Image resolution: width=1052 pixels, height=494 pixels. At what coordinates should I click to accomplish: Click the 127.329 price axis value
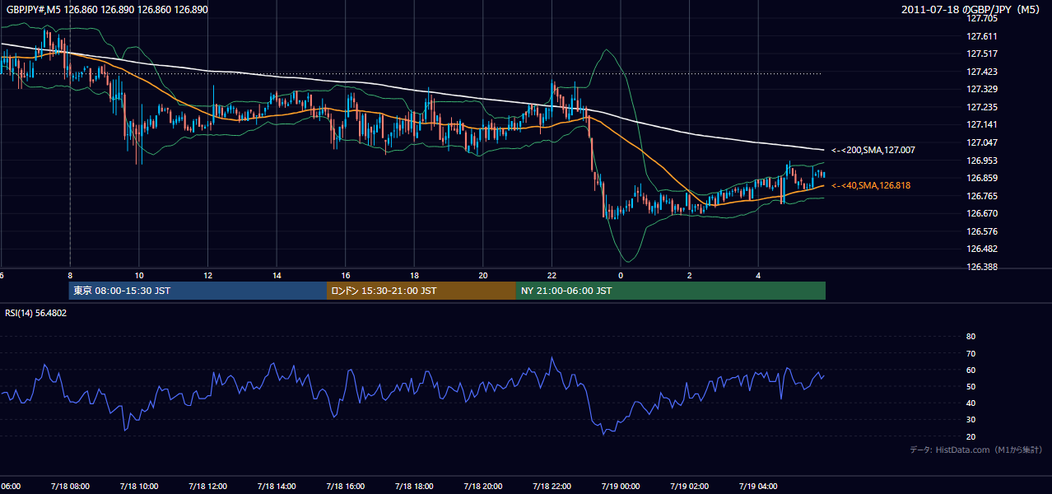[981, 89]
